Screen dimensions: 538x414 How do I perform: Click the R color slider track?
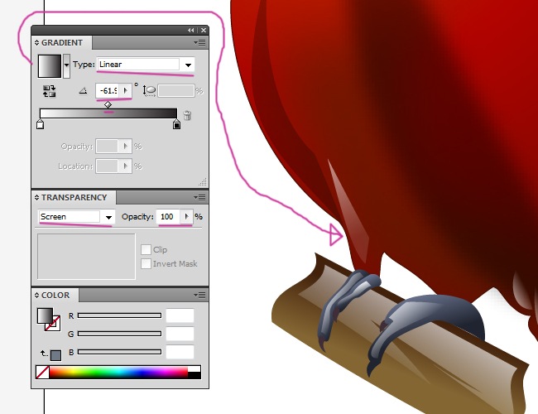[119, 315]
